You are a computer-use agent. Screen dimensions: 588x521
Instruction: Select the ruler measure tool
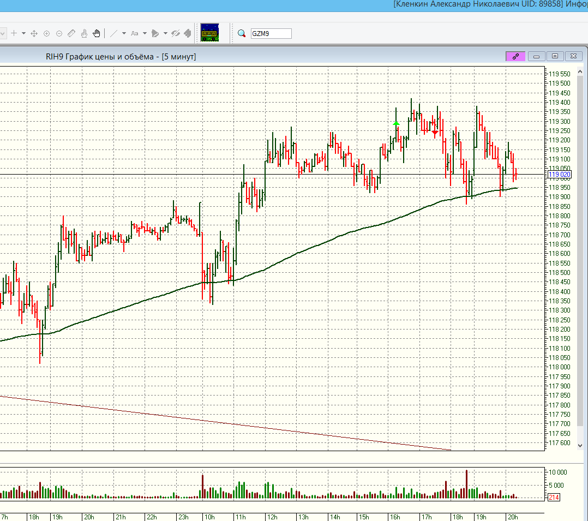click(x=71, y=34)
